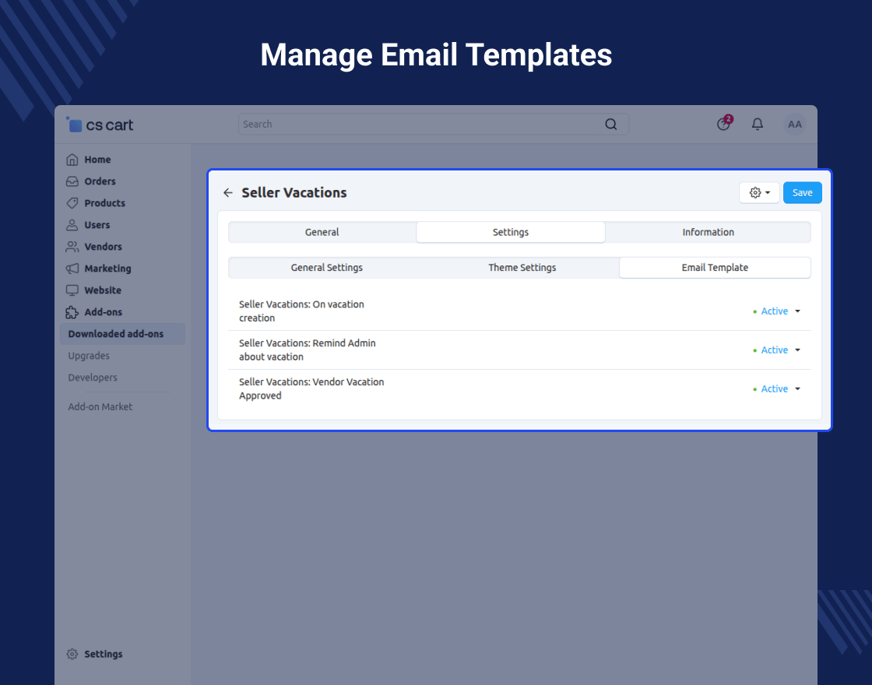Open the notifications bell
872x685 pixels.
click(x=758, y=124)
